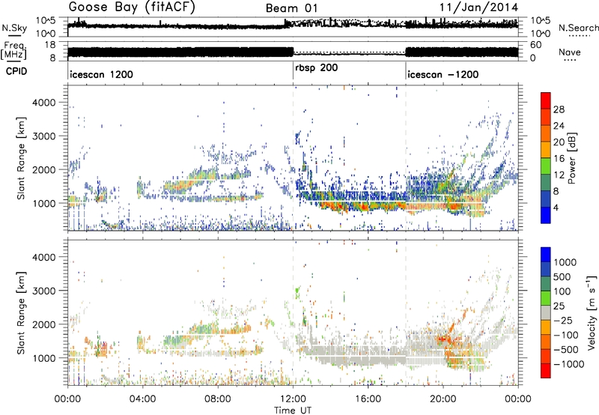This screenshot has height=415, width=599.
Task: Click the date '11/Jan/2014' in the header
Action: point(478,7)
